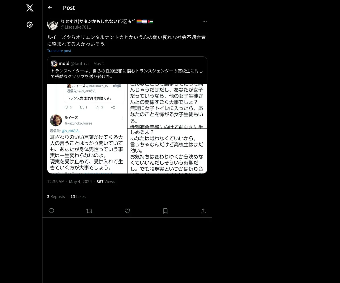View the 3 Reposts list
Viewport: 340px width, 283px height.
coord(56,196)
